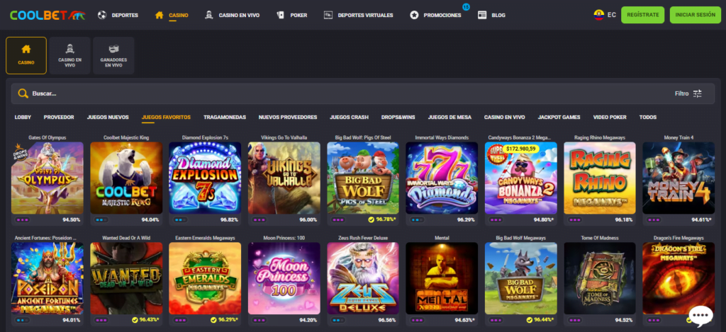
Task: Click the soccer ball Deportes icon
Action: pyautogui.click(x=102, y=16)
